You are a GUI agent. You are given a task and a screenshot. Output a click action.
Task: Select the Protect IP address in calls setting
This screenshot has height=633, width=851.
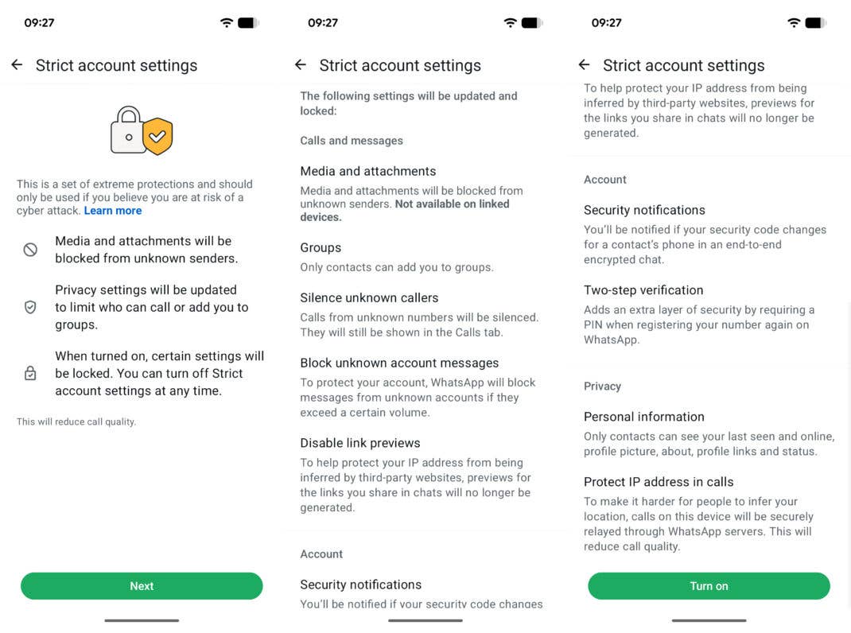659,481
